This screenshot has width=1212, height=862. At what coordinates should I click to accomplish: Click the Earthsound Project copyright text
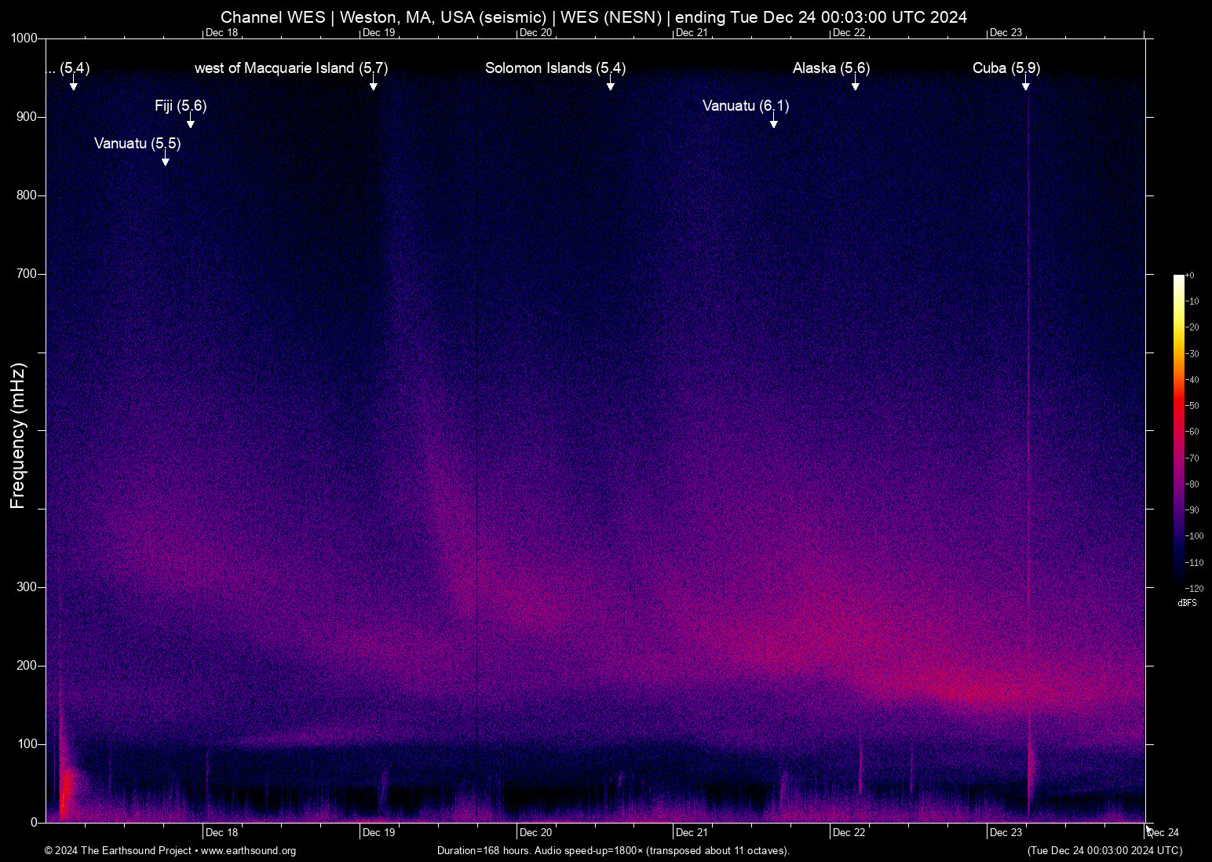click(x=118, y=851)
